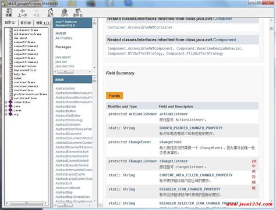Open BORDER_PAINTED_CHANGED_PROPERTY field link
276x210 pixels.
coord(191,128)
